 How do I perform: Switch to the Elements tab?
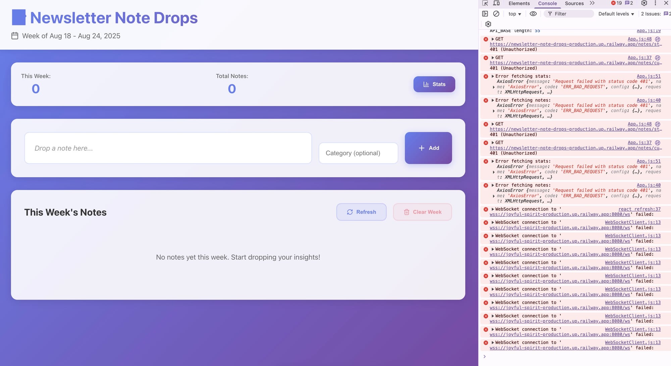point(519,3)
